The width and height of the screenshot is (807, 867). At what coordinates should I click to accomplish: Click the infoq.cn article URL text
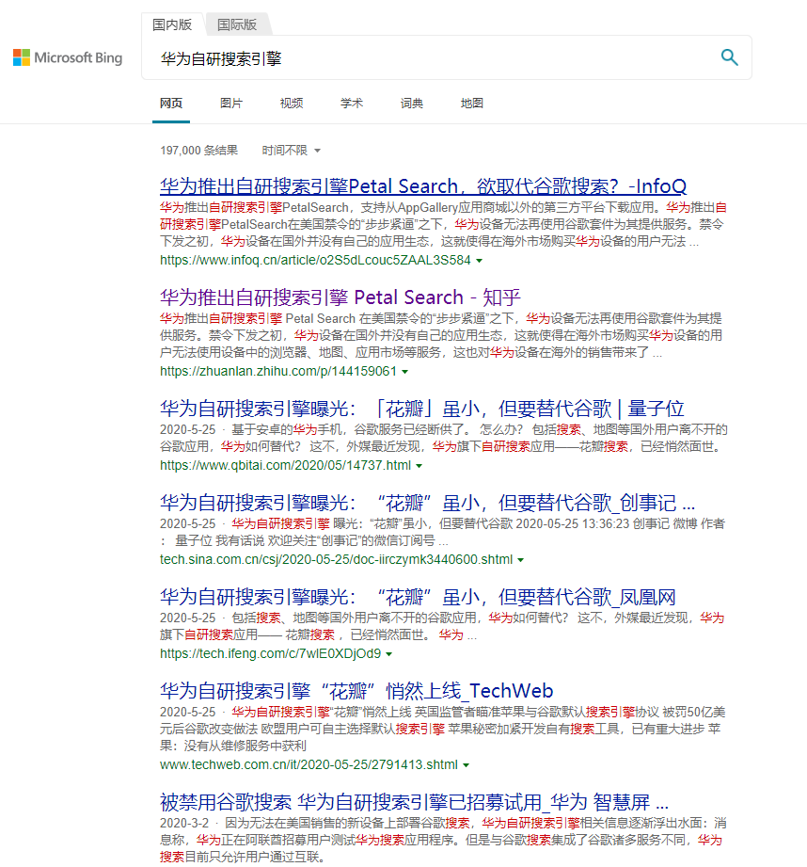315,261
